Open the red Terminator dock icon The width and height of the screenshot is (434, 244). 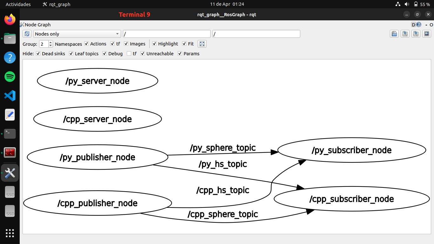pyautogui.click(x=10, y=153)
